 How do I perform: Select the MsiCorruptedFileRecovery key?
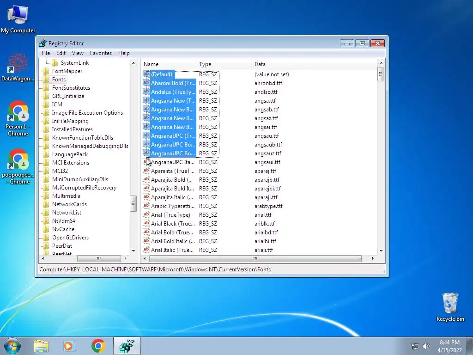point(84,188)
